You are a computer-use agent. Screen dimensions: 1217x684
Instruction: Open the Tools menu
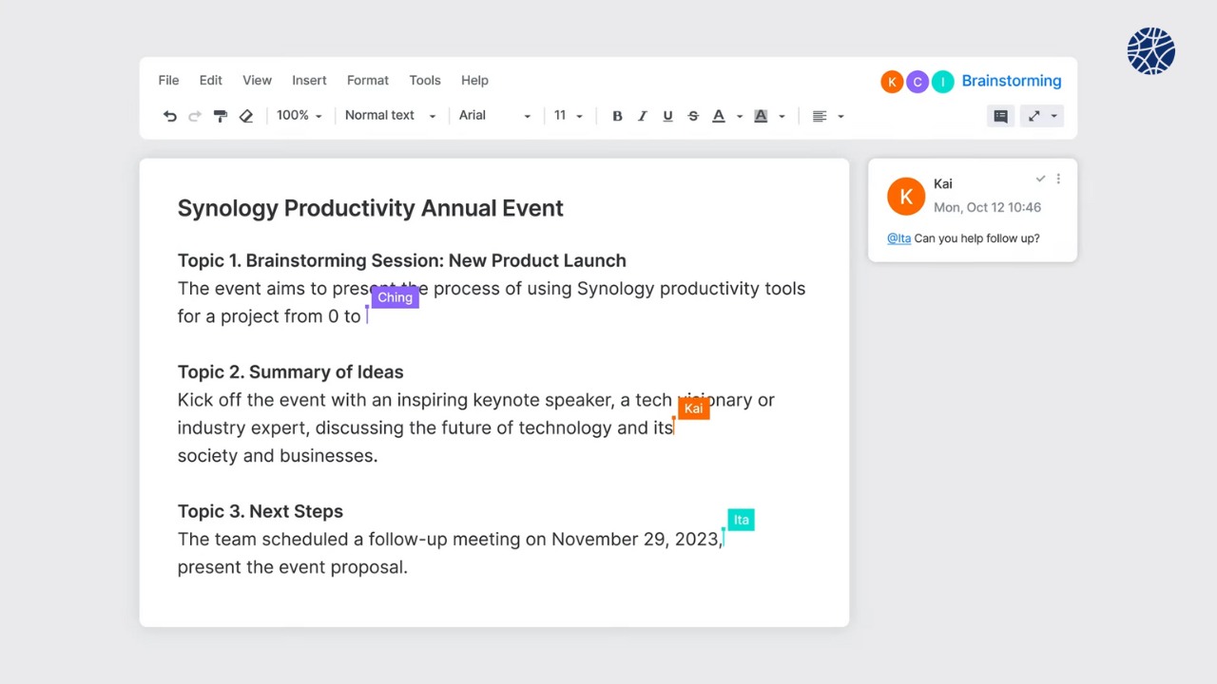click(425, 81)
